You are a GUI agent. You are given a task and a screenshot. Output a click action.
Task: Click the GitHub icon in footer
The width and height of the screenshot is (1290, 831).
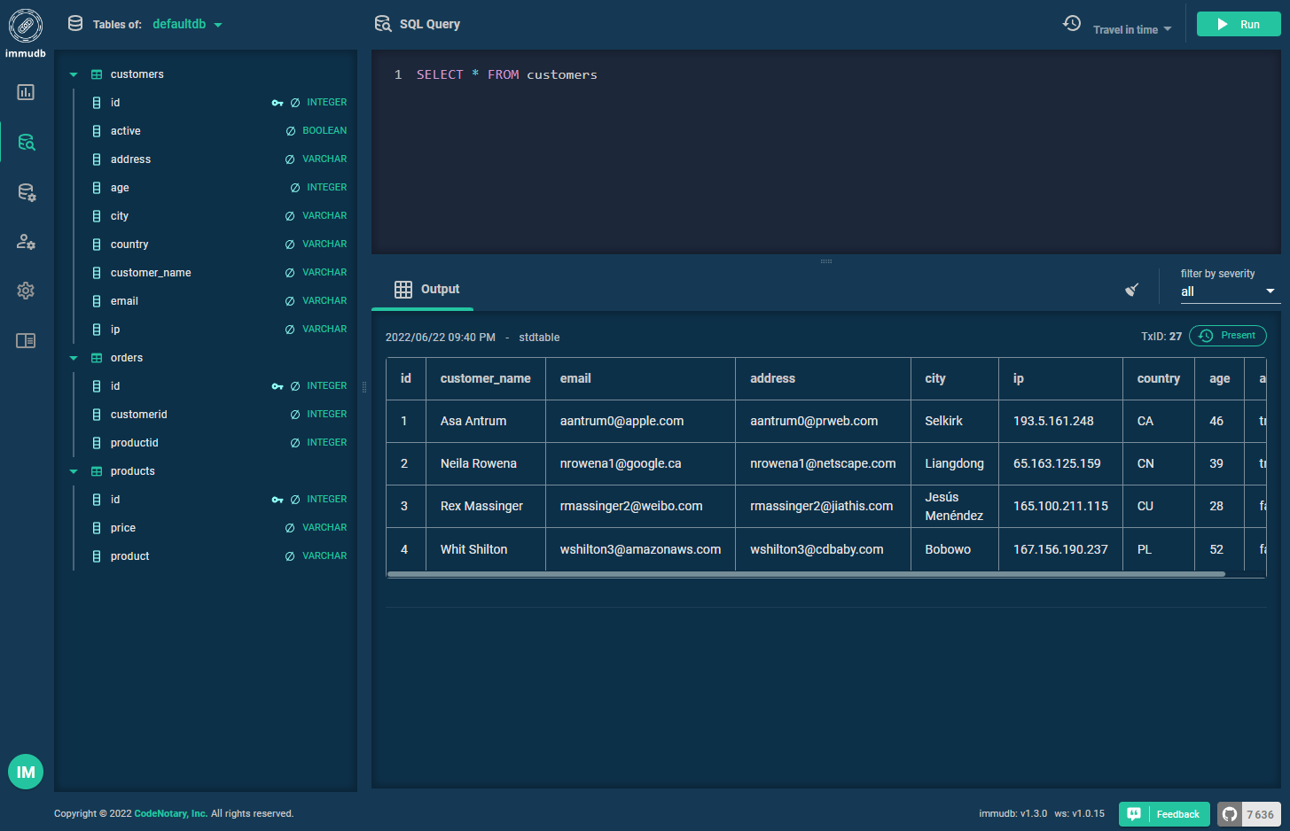tap(1230, 814)
